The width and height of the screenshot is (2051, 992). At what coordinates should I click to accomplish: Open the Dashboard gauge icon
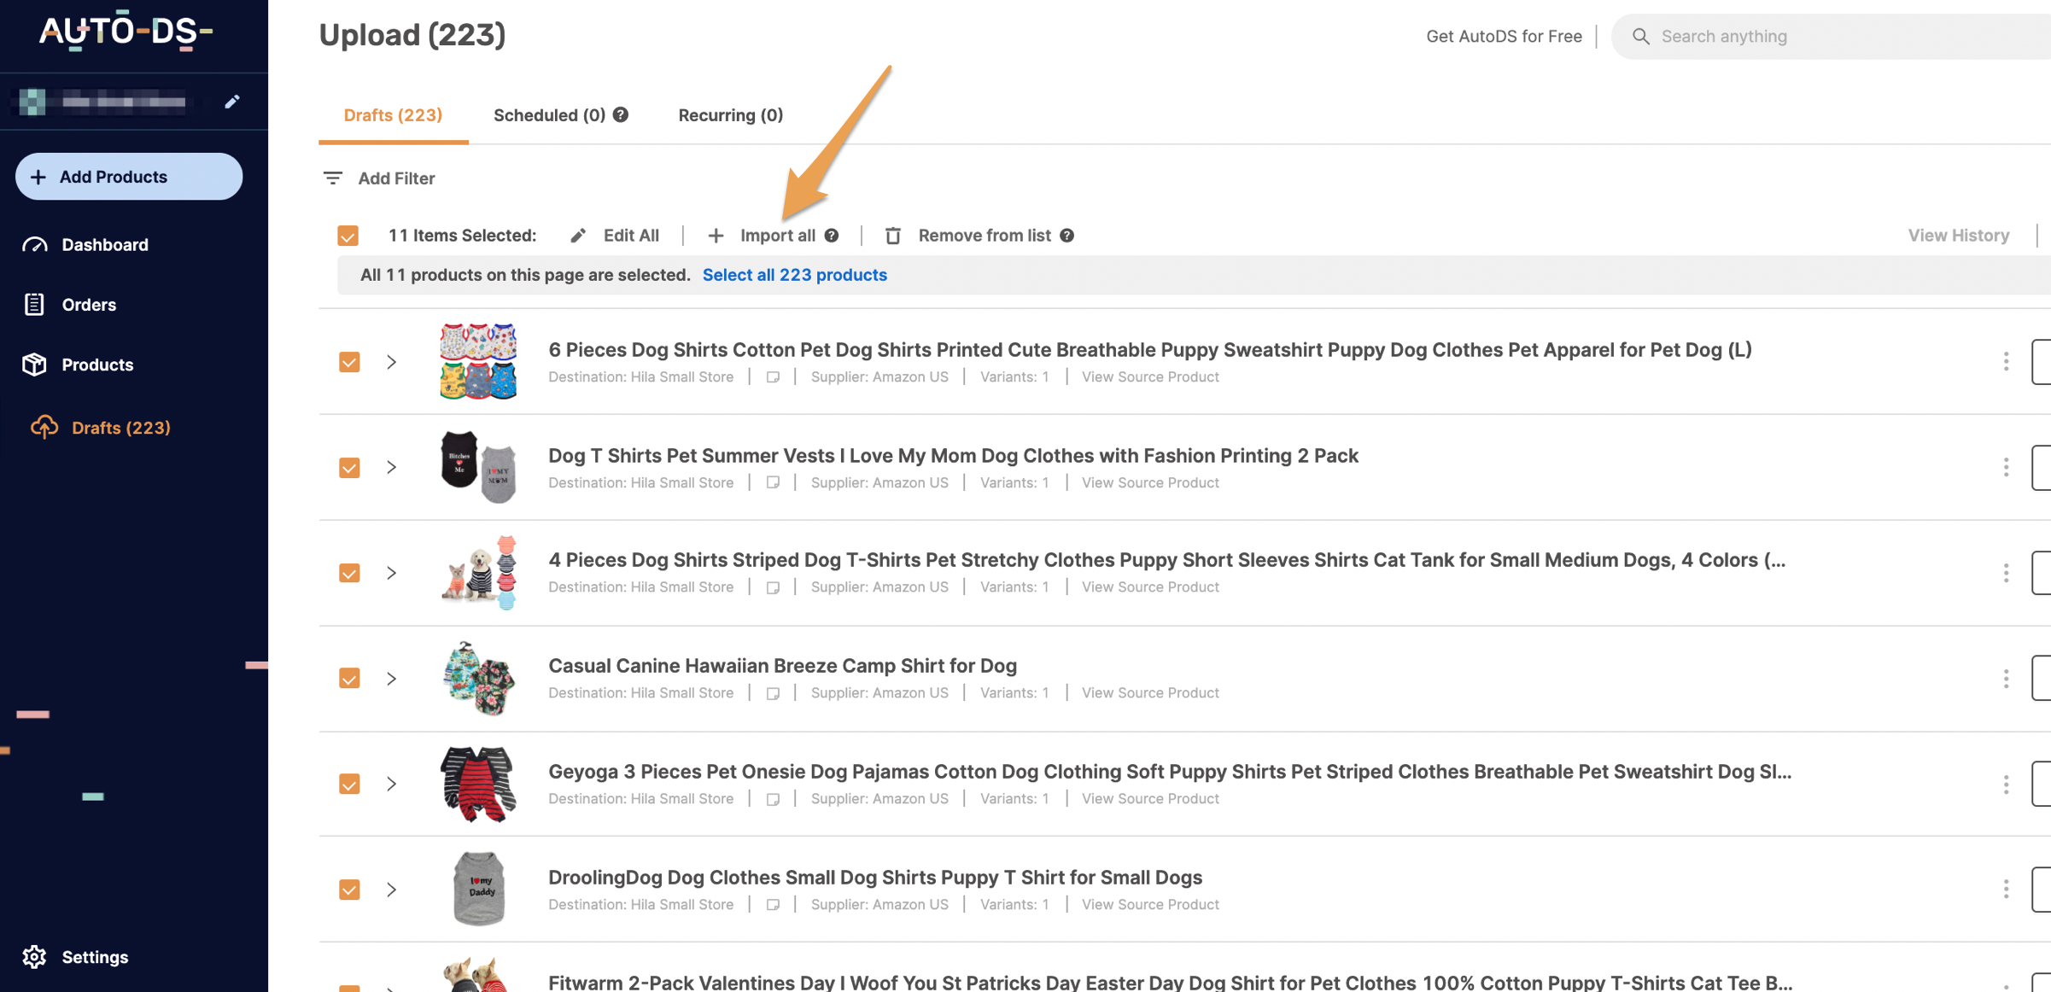tap(34, 245)
